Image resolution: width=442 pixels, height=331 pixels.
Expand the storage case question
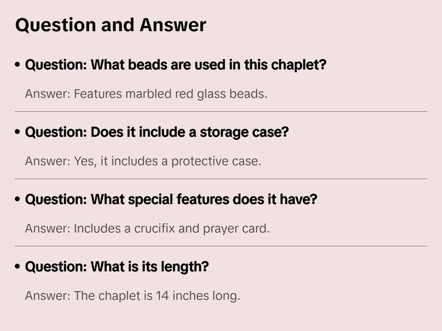pos(157,133)
